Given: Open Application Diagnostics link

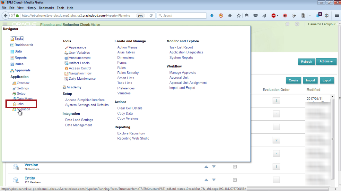Looking at the screenshot, I should pos(186,52).
